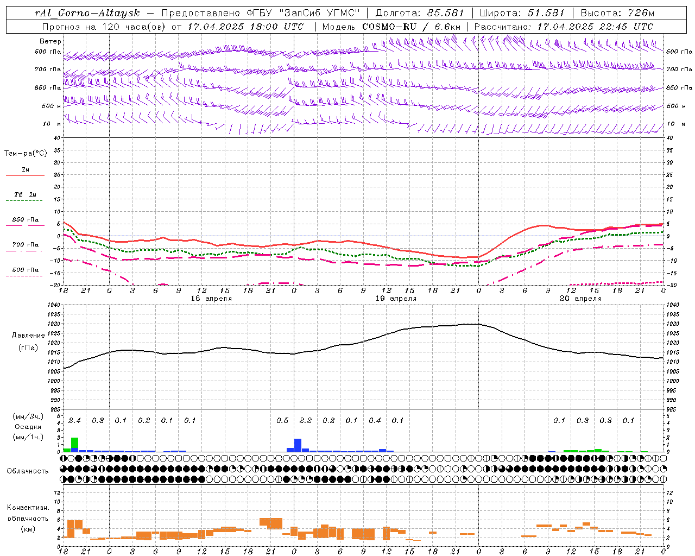Click the Рассчитано: 17.04.2025 22:45 UTC text
The image size is (695, 556).
564,27
